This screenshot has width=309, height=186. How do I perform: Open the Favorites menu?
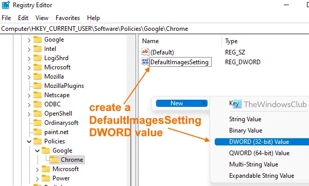[68, 18]
